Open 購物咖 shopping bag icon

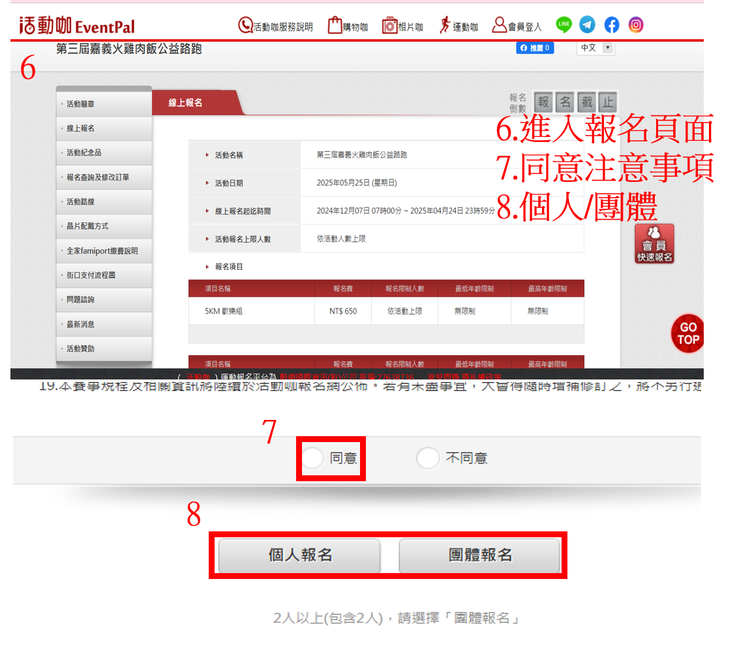(335, 25)
